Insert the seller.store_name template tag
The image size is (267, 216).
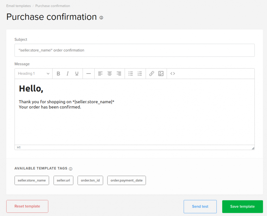click(32, 180)
